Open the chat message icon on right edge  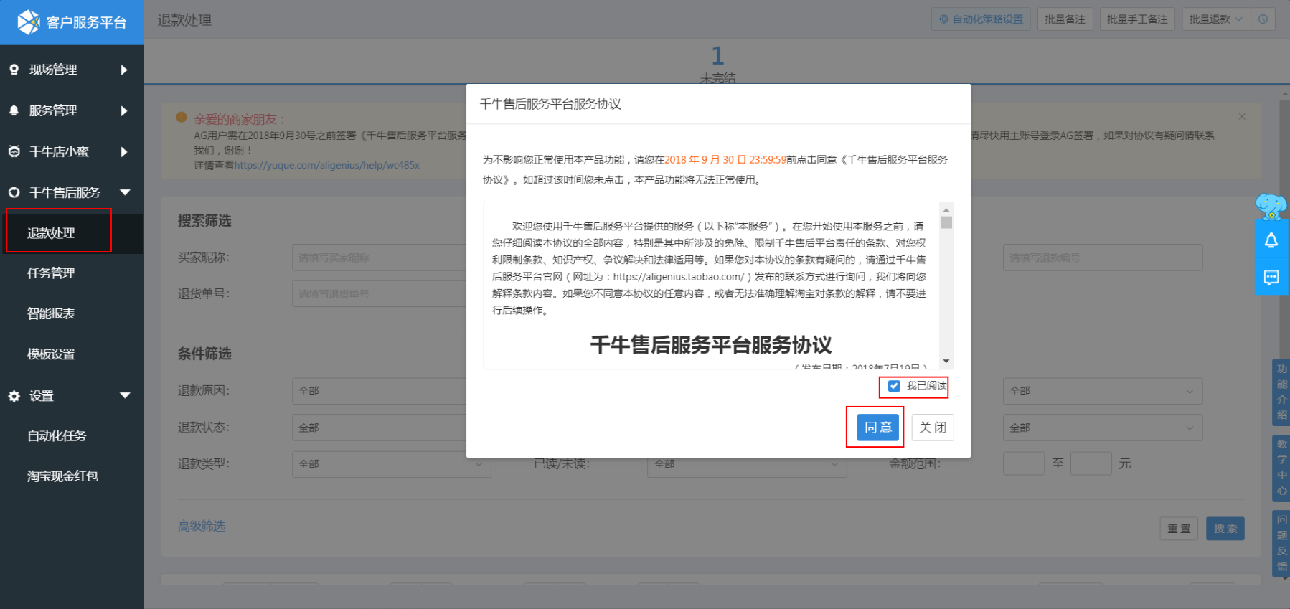(1271, 278)
